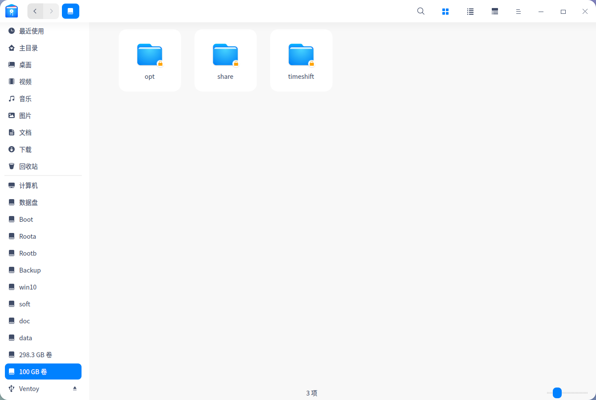Click the file manager app logo
Image resolution: width=596 pixels, height=400 pixels.
pyautogui.click(x=12, y=11)
